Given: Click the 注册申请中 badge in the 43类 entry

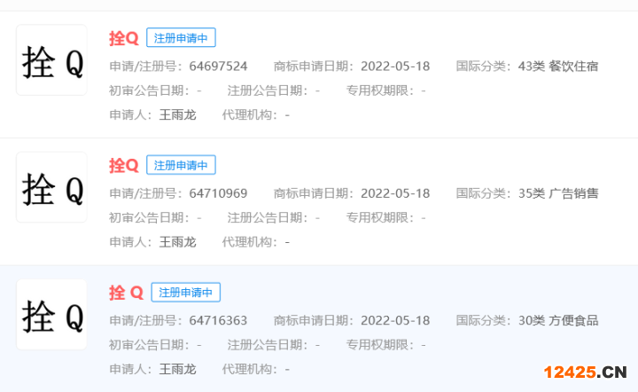Looking at the screenshot, I should [x=181, y=38].
